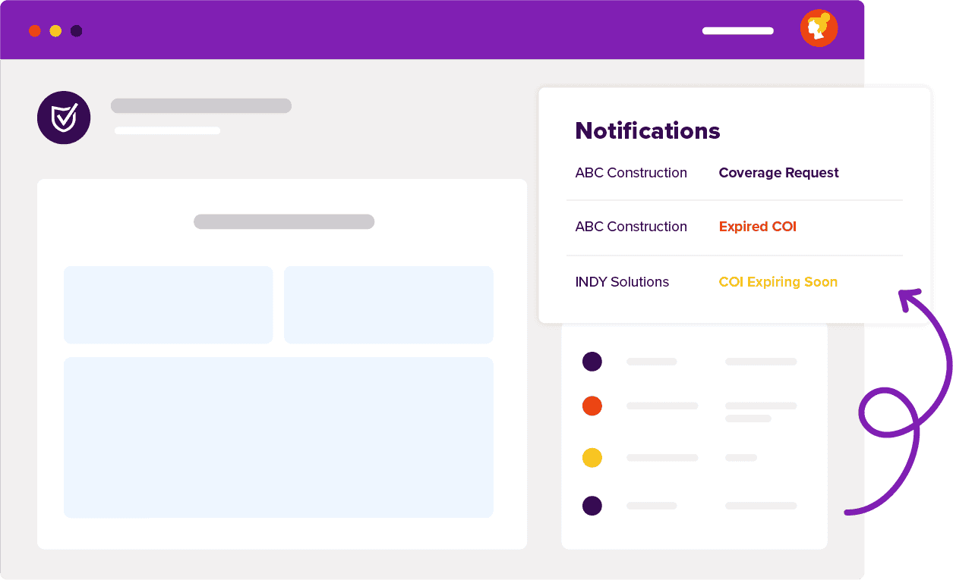
Task: Open the COI Expiring Soon notification
Action: 778,282
